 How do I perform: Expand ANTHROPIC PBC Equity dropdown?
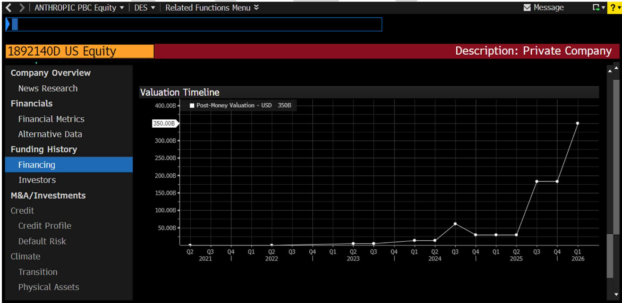pos(80,8)
